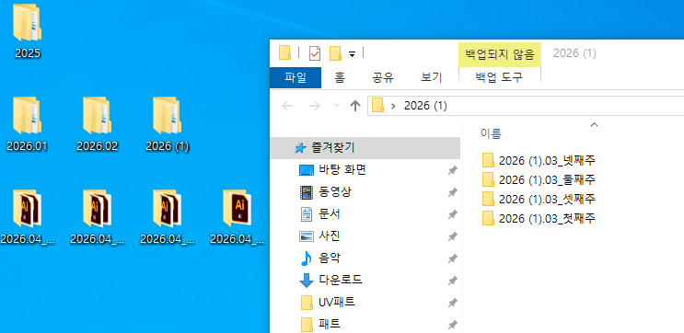
Task: Open Properties from the quick access toolbar
Action: (315, 53)
